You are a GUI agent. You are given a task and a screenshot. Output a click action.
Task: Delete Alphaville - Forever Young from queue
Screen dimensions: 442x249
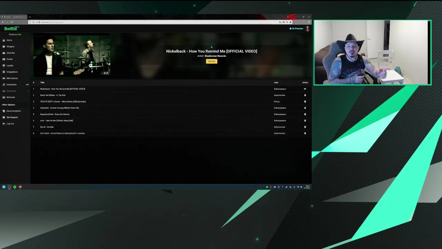305,108
